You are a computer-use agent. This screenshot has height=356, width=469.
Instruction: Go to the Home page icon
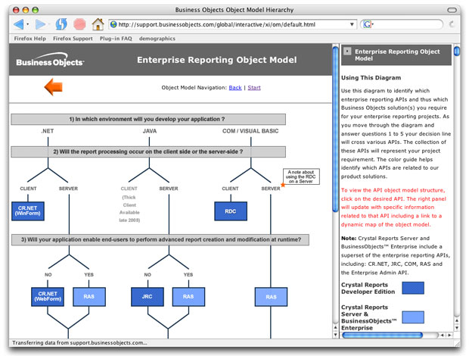[x=98, y=24]
